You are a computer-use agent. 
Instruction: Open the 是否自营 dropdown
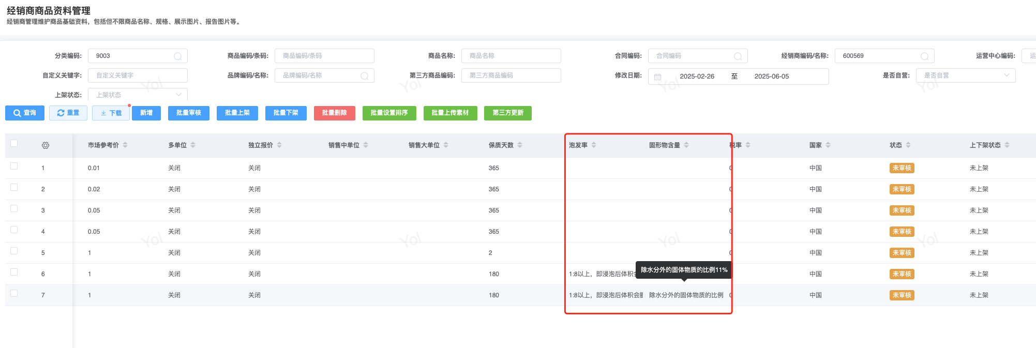coord(966,75)
